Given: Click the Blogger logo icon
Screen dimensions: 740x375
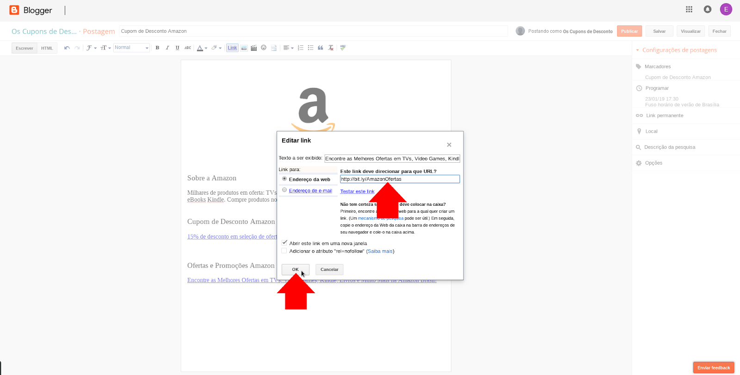Looking at the screenshot, I should coord(14,10).
